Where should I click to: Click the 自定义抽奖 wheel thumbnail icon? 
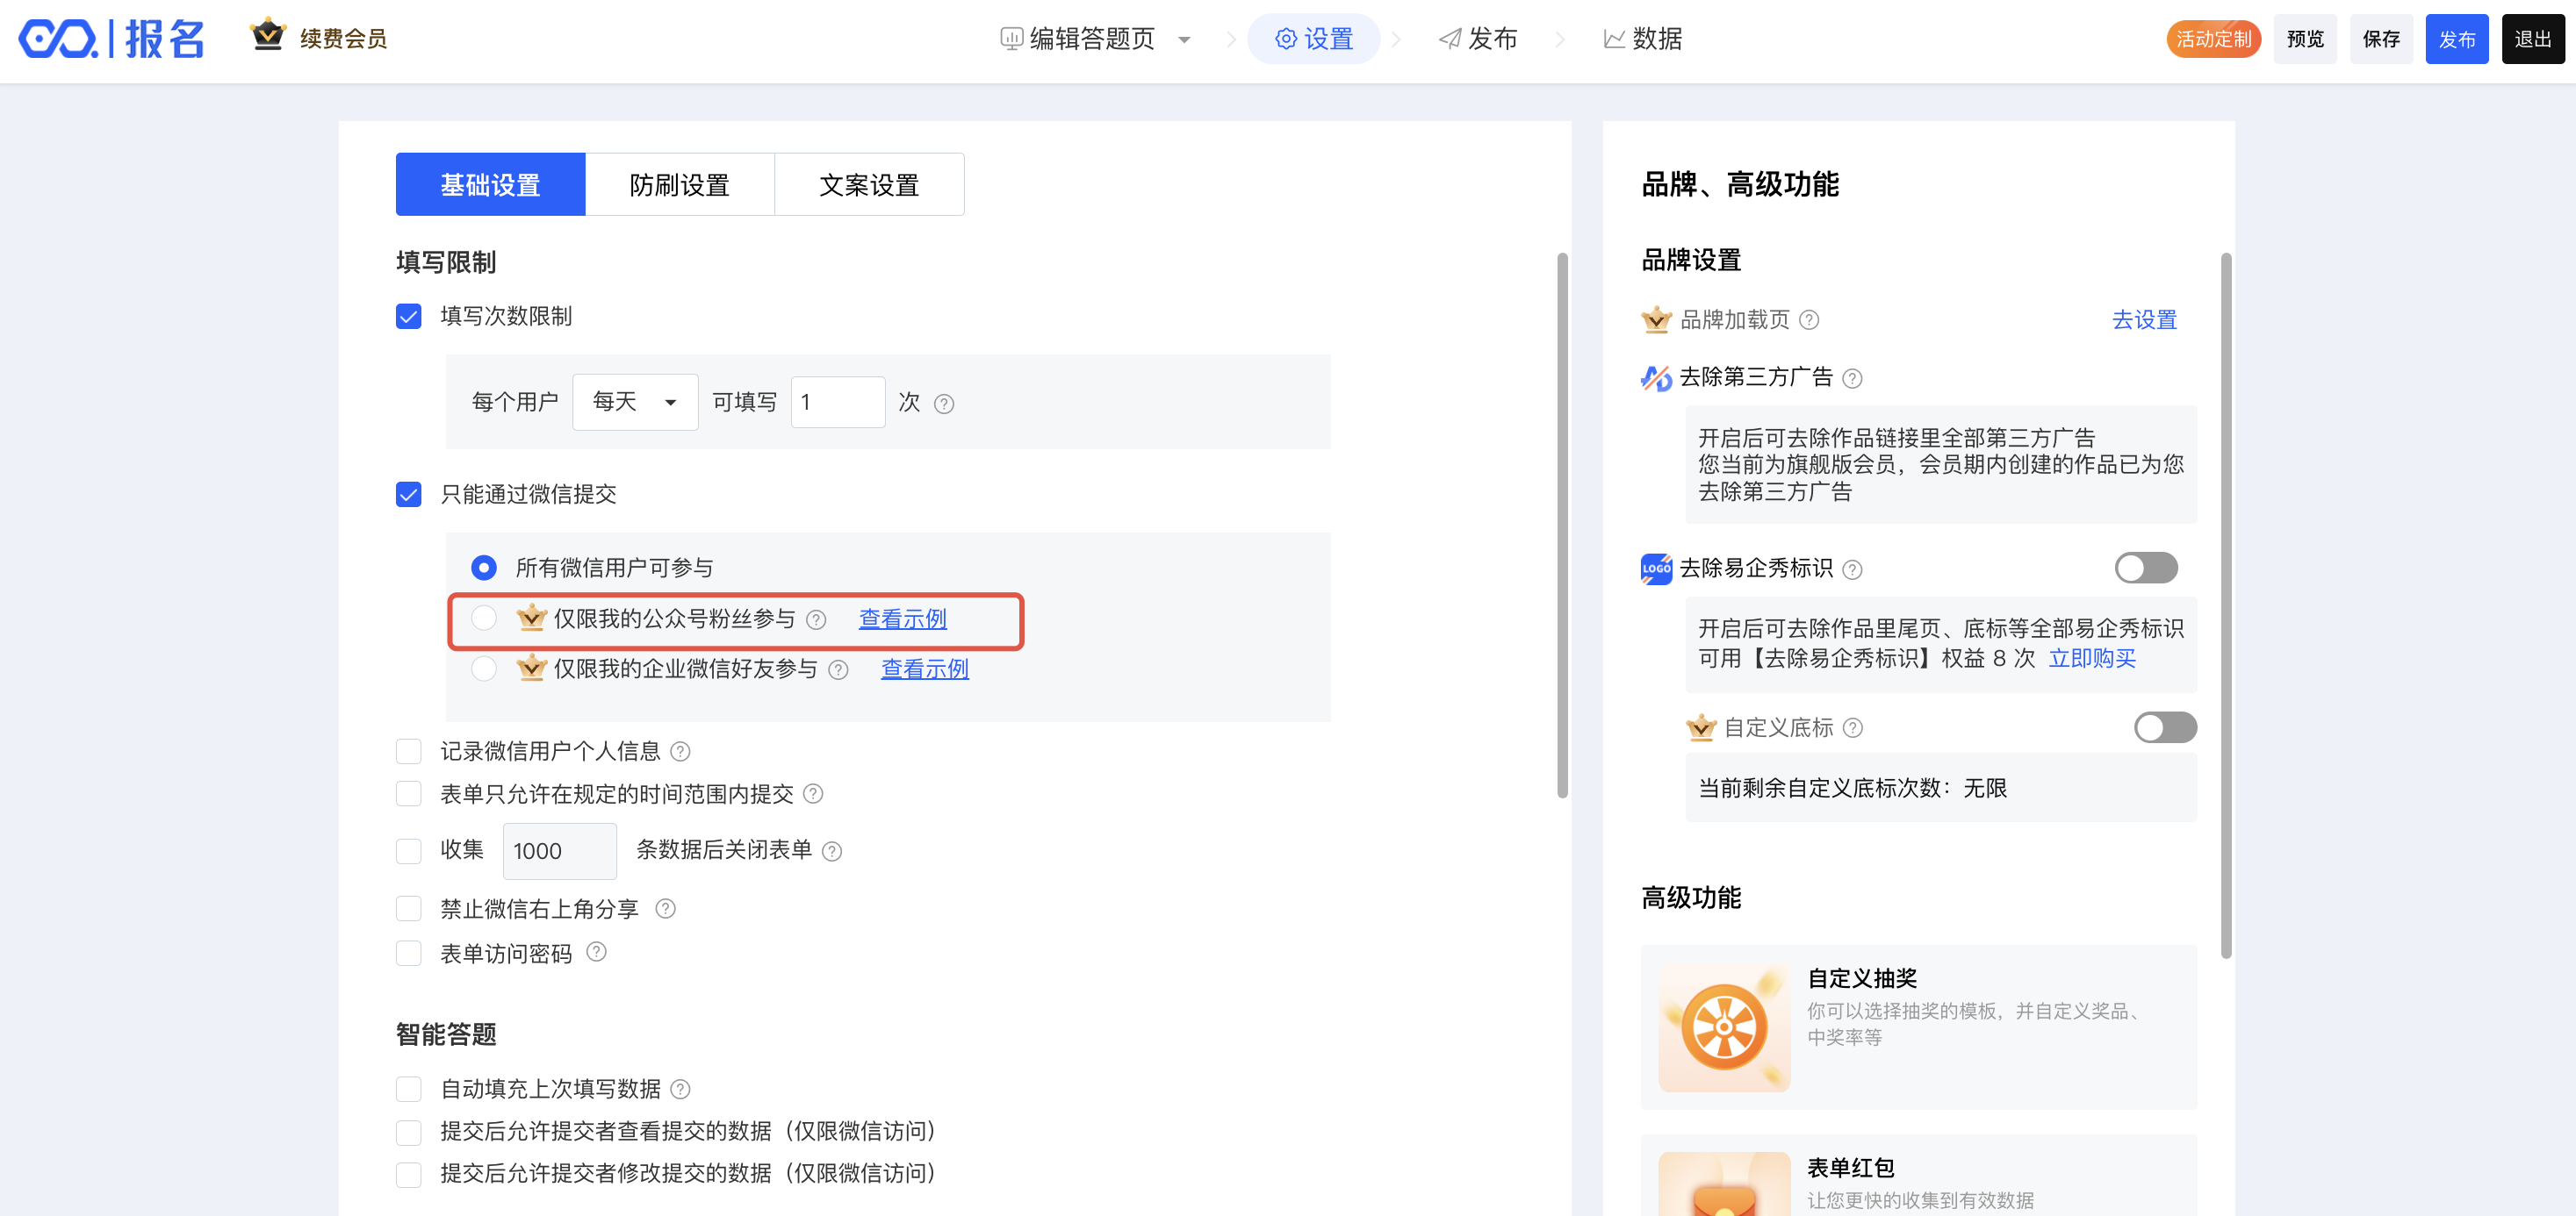[x=1724, y=1027]
